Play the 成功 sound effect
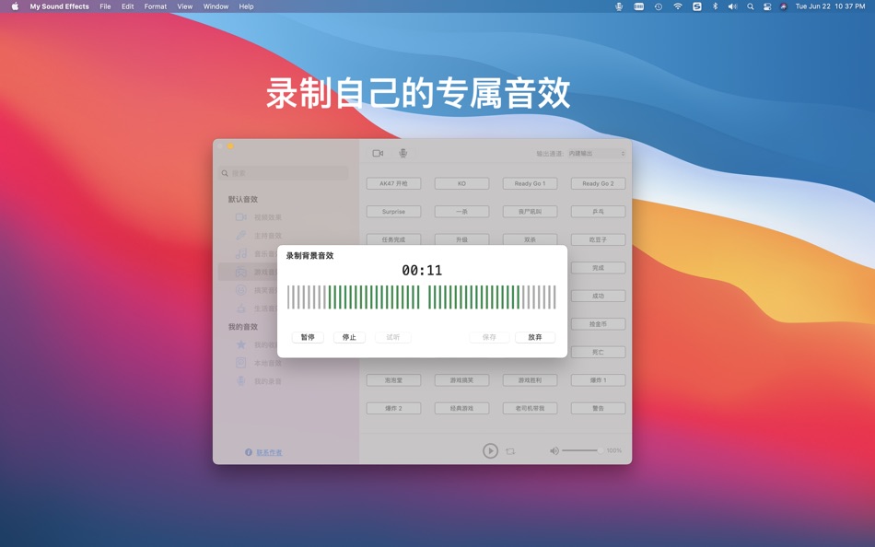Viewport: 875px width, 547px height. point(598,296)
